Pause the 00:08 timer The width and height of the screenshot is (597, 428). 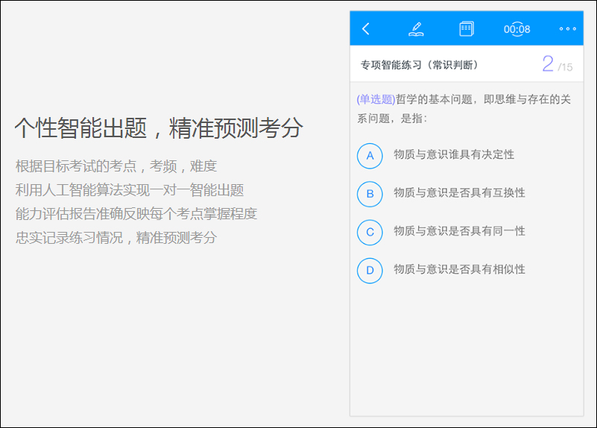pos(517,29)
